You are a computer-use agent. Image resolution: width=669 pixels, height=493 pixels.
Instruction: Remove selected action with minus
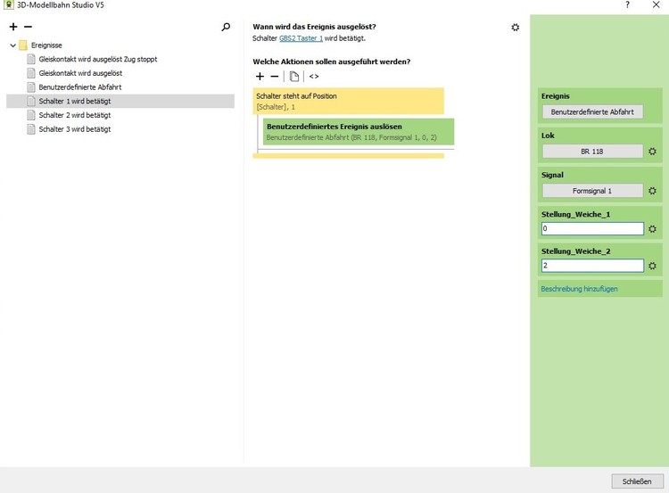pyautogui.click(x=275, y=77)
